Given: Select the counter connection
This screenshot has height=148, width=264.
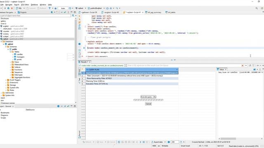Looking at the screenshot, I should click(6, 31).
